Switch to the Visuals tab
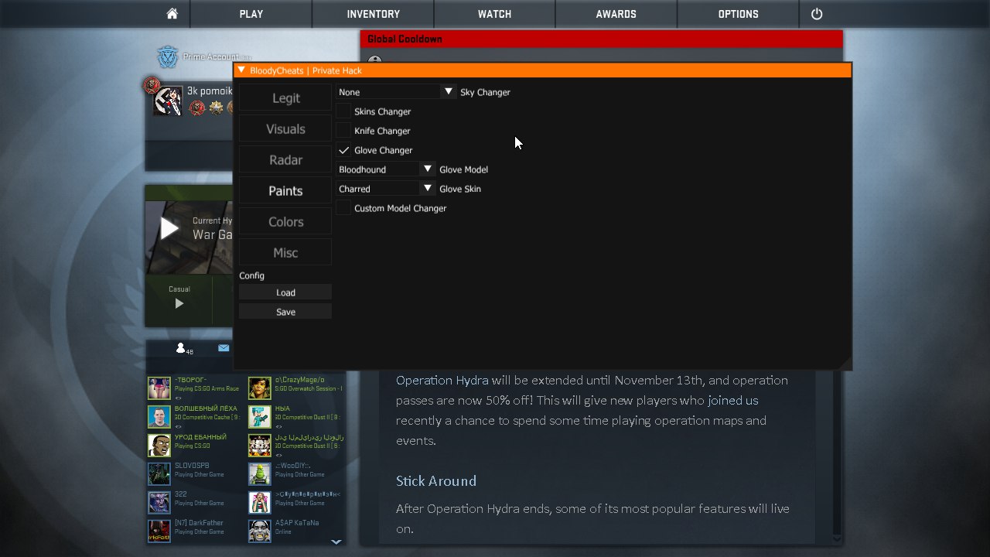Screen dimensions: 990x557 tap(285, 129)
